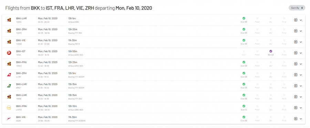Select Eco availability check on first BKK-LHR flight
310x128 pixels.
coord(244,18)
